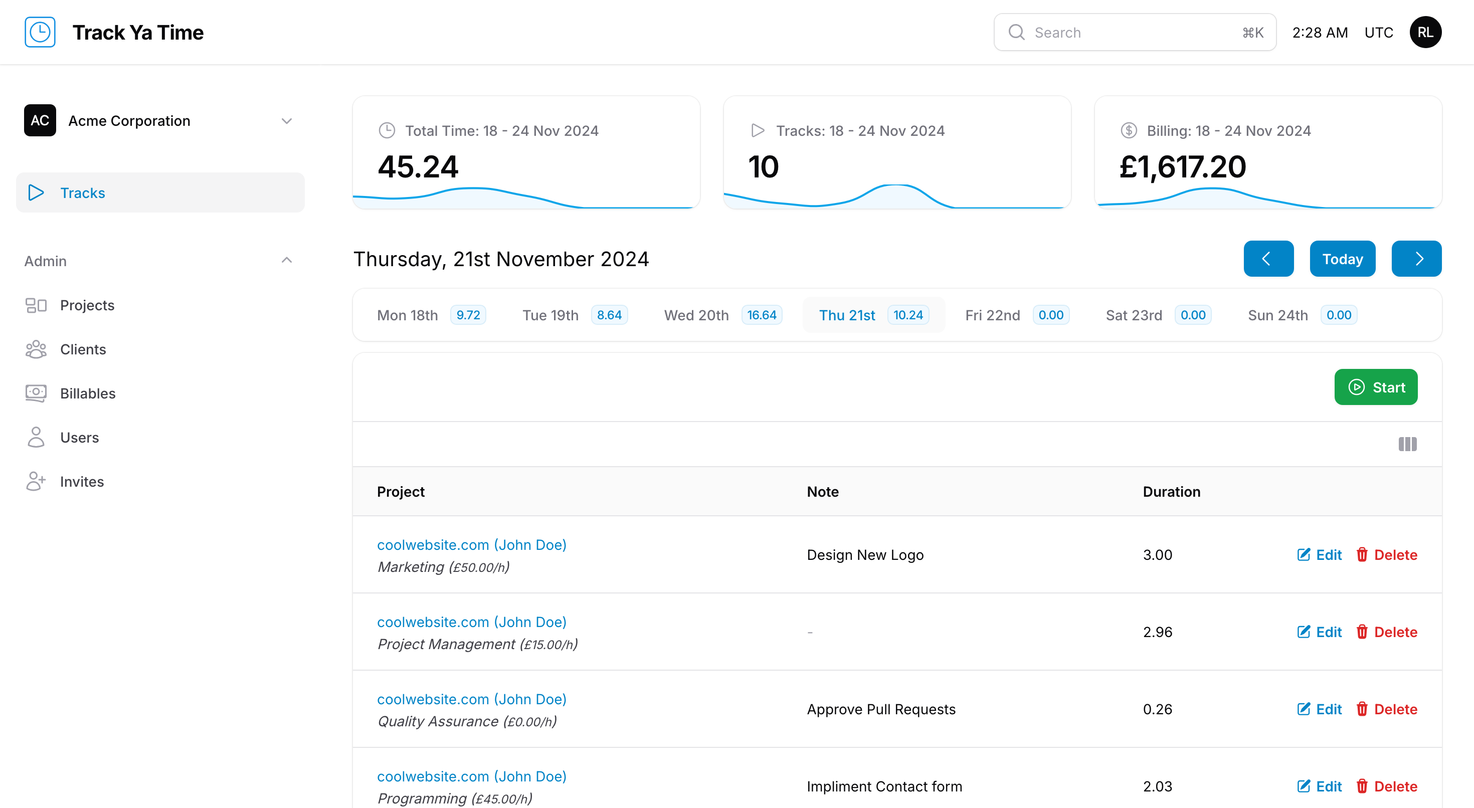Delete the Approve Pull Requests track
The image size is (1474, 808).
[x=1386, y=709]
